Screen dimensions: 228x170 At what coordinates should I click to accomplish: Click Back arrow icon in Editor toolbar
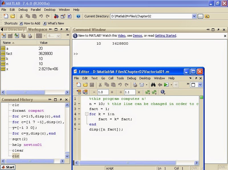[x=160, y=85]
